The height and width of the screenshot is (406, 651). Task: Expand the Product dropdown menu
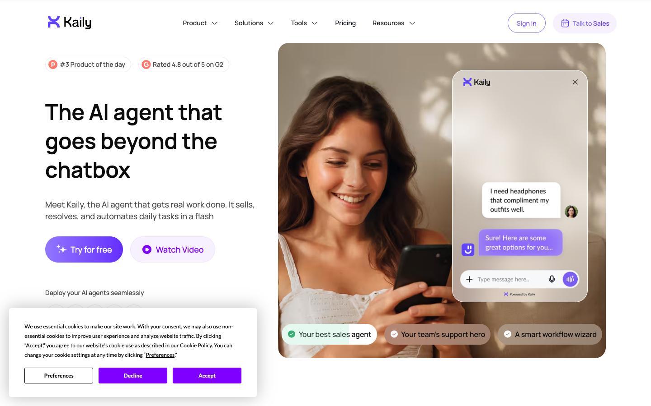(x=200, y=23)
